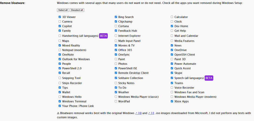Image resolution: width=254 pixels, height=121 pixels.
Task: Check the Internet Explorer checkbox
Action: pyautogui.click(x=116, y=36)
